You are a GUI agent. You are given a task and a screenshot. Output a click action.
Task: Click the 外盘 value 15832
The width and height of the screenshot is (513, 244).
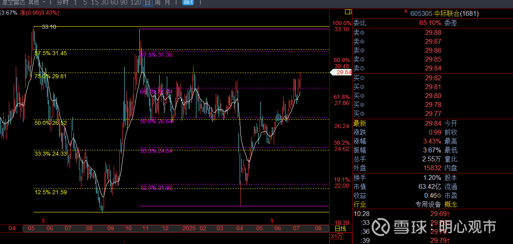coord(432,168)
